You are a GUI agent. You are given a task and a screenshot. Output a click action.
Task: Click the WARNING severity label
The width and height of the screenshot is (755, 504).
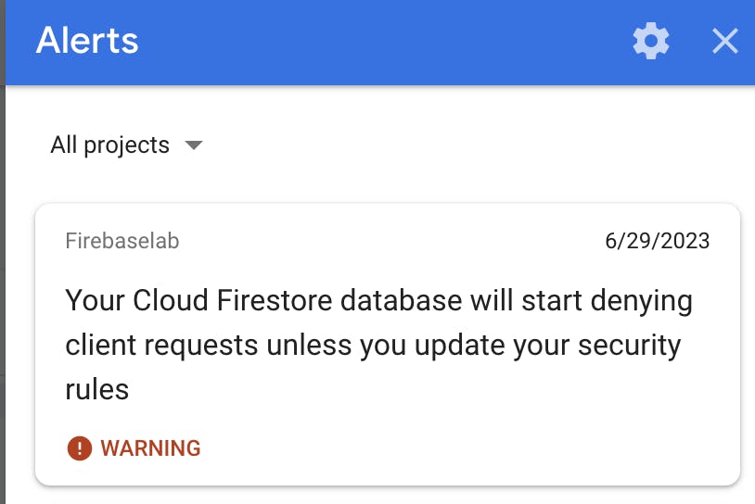[x=150, y=448]
